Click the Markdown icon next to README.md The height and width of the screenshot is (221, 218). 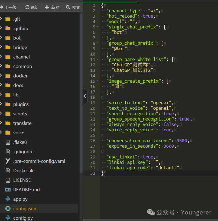(8, 190)
